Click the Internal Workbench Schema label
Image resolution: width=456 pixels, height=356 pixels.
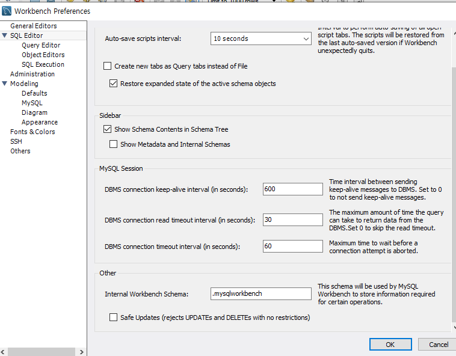(147, 294)
